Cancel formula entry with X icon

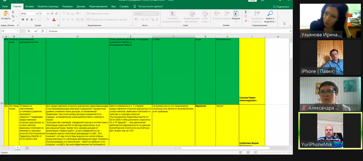coord(29,31)
